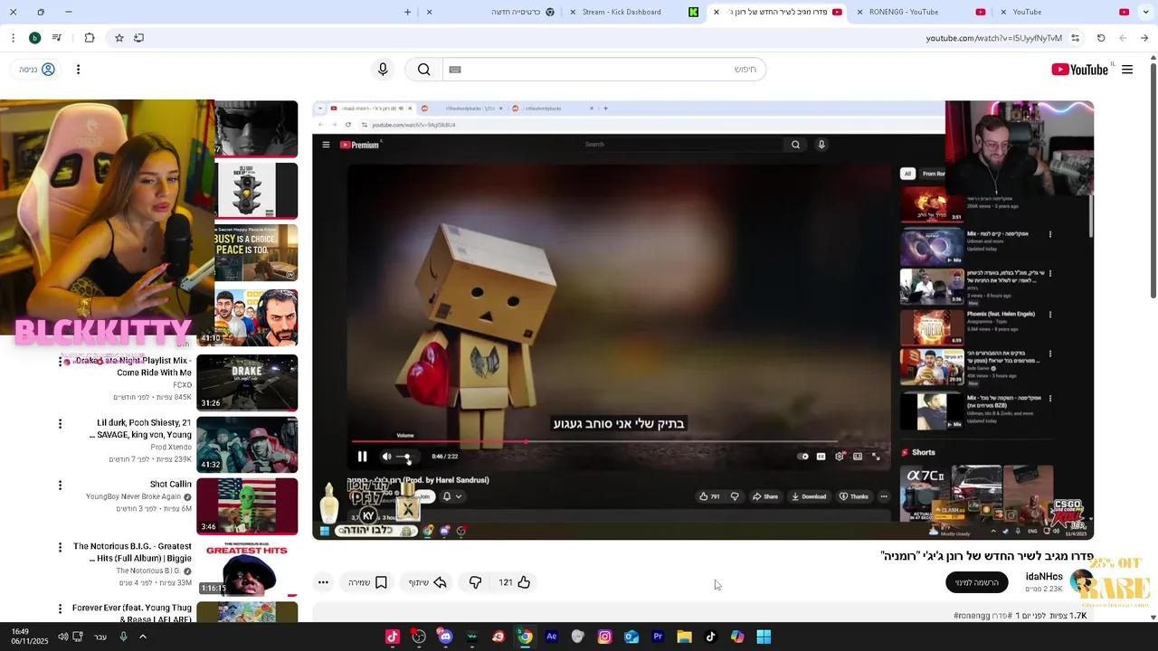Click the address bar URL youtube.com/watch
The width and height of the screenshot is (1158, 651).
(x=993, y=38)
